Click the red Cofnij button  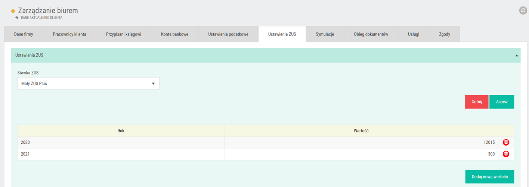click(477, 102)
